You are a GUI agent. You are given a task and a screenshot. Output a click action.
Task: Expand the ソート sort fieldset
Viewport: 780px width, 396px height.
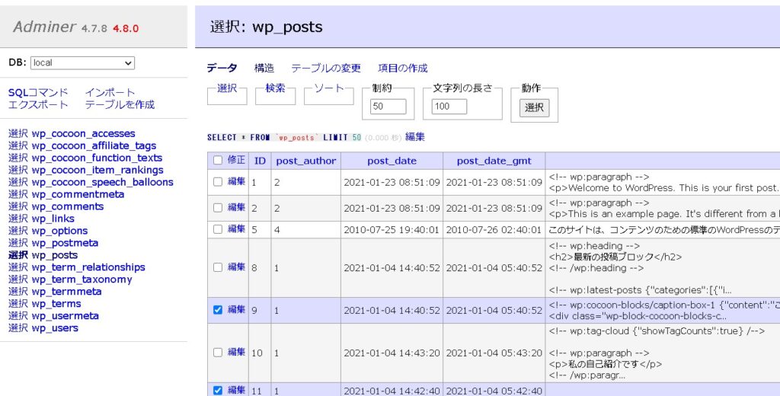329,88
